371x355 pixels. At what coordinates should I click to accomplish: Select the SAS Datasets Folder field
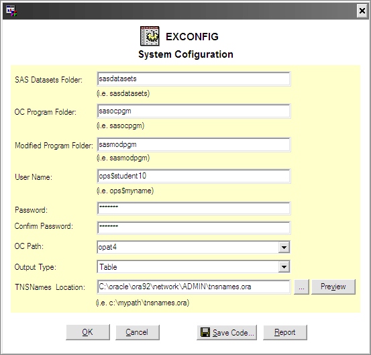pos(193,79)
